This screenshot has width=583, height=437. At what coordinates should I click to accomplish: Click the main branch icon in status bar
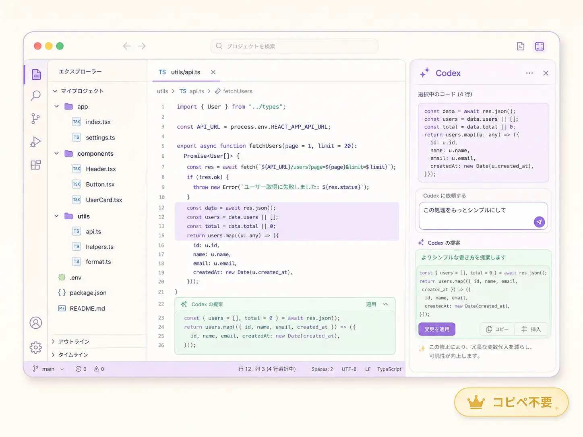click(x=36, y=369)
